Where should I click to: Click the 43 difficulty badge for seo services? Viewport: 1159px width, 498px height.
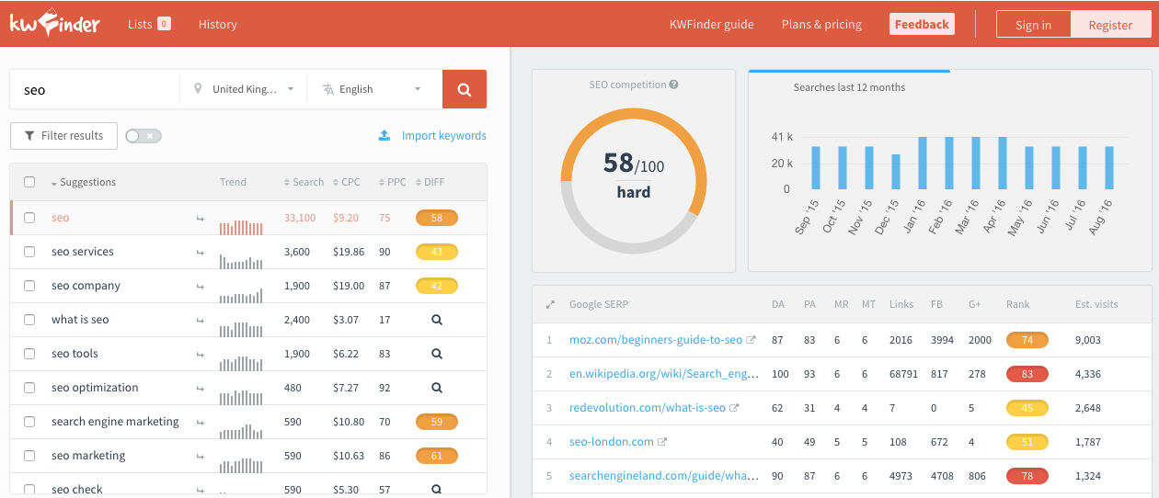click(x=437, y=252)
